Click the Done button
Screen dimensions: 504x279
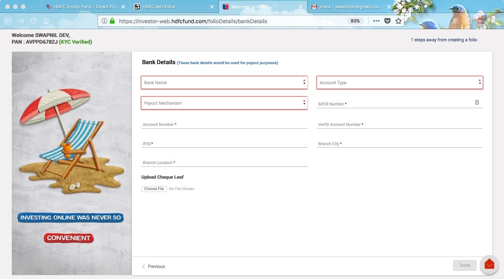465,265
